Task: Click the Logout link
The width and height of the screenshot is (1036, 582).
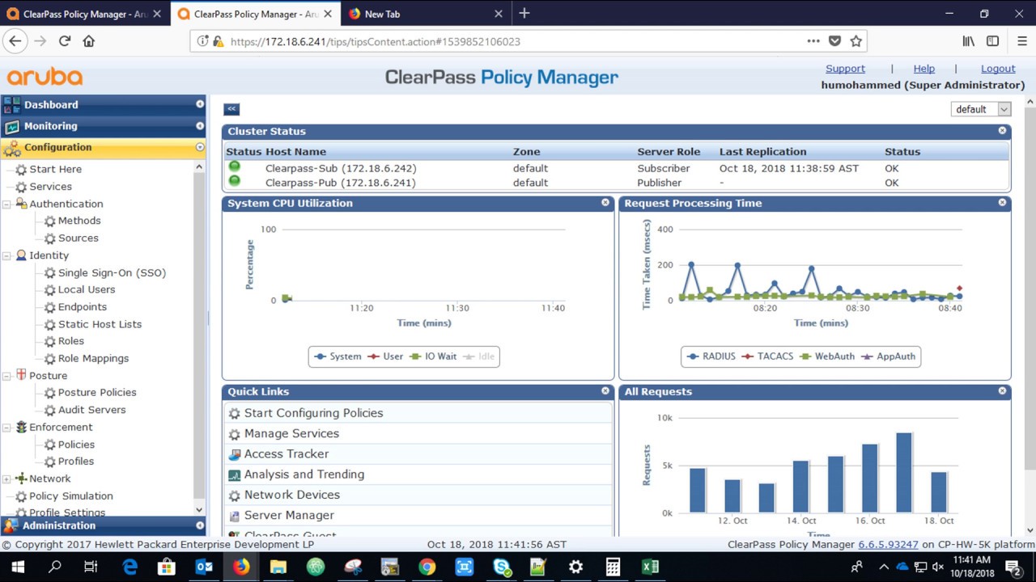Action: coord(998,69)
